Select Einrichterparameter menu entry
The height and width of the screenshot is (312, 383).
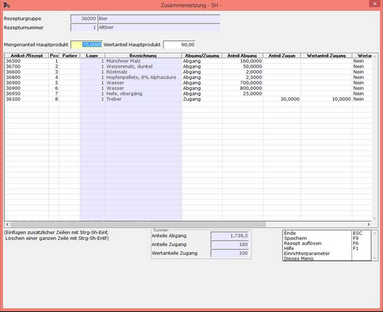[x=307, y=253]
